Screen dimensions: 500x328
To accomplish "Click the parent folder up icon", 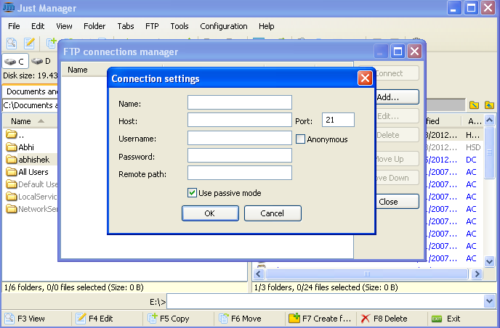I will [x=490, y=105].
